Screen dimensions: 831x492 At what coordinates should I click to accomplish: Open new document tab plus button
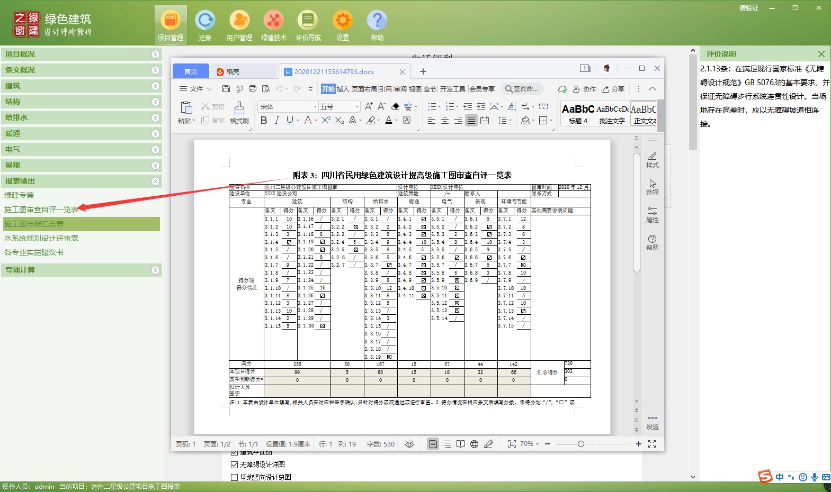tap(423, 71)
